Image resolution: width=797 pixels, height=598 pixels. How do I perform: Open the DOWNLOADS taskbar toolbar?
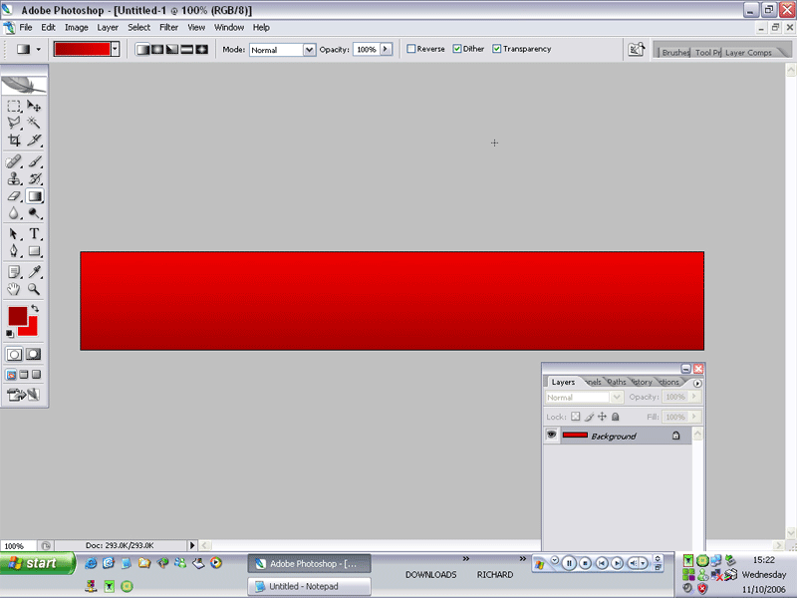pyautogui.click(x=431, y=575)
